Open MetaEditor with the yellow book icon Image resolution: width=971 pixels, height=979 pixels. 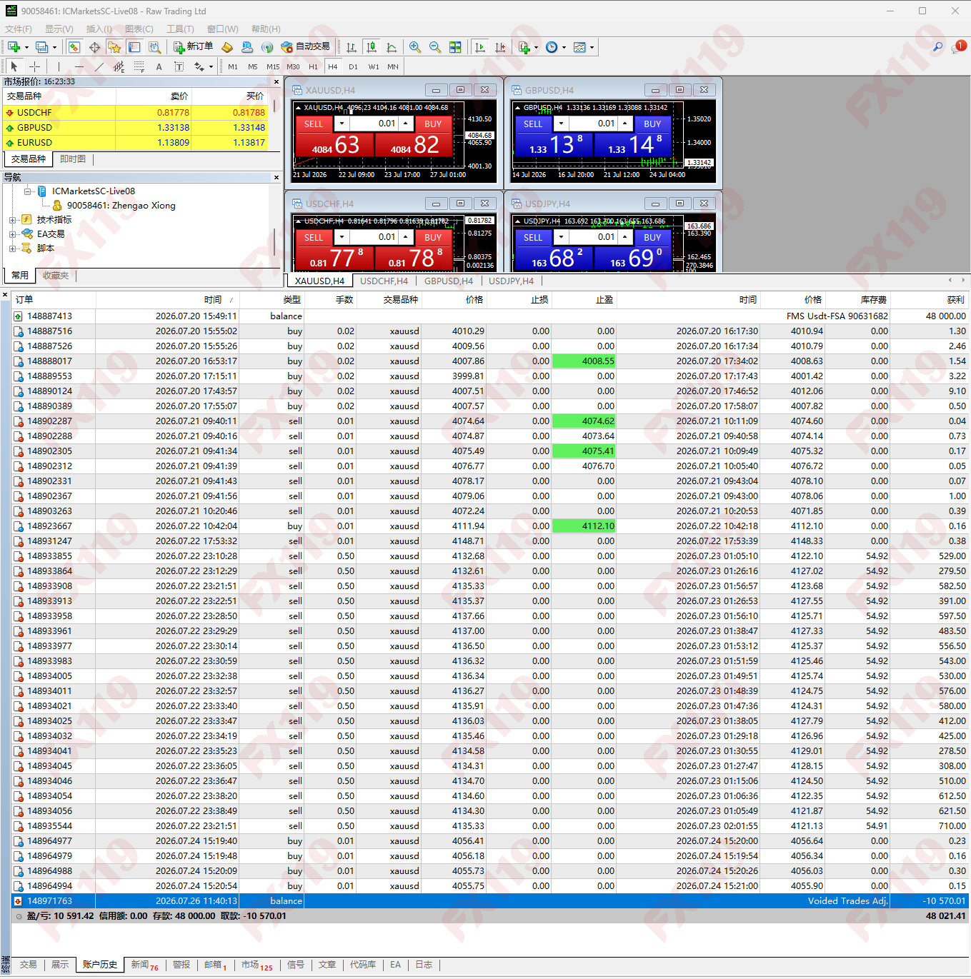(227, 47)
